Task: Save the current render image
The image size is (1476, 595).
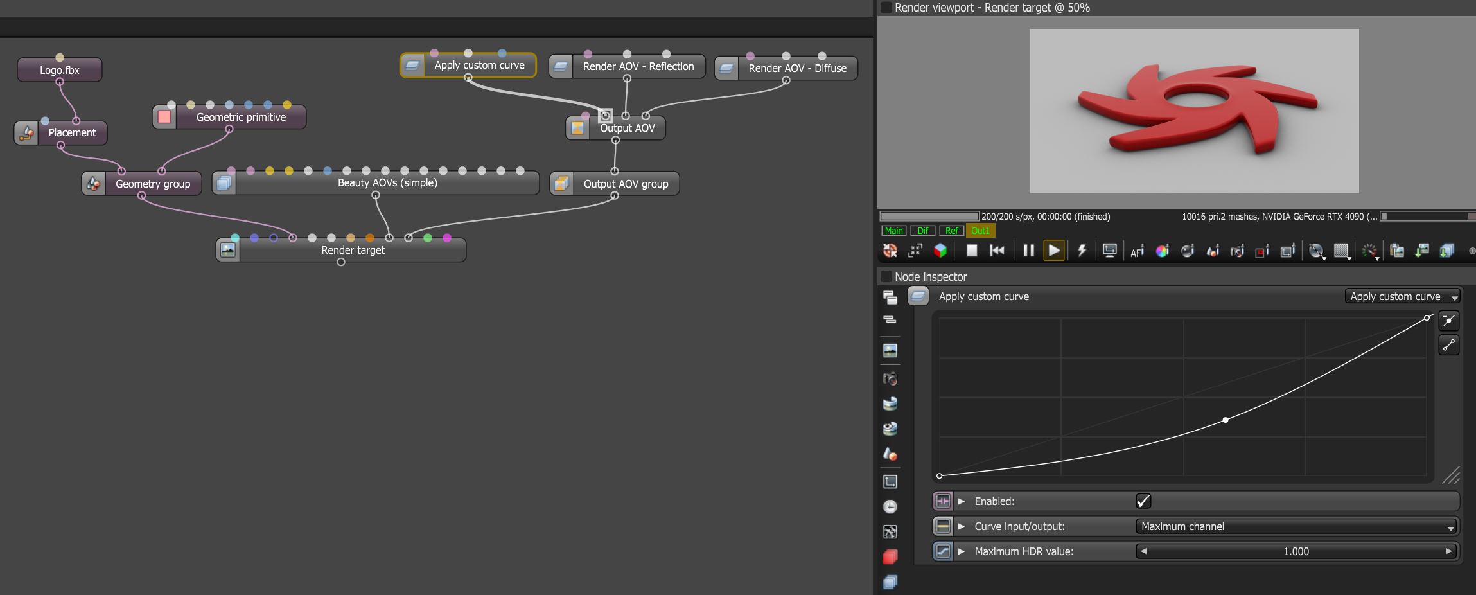Action: coord(1422,251)
